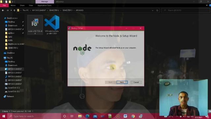Open the cpns folder in sidebar
Screen dimensions: 211x119
point(10,37)
